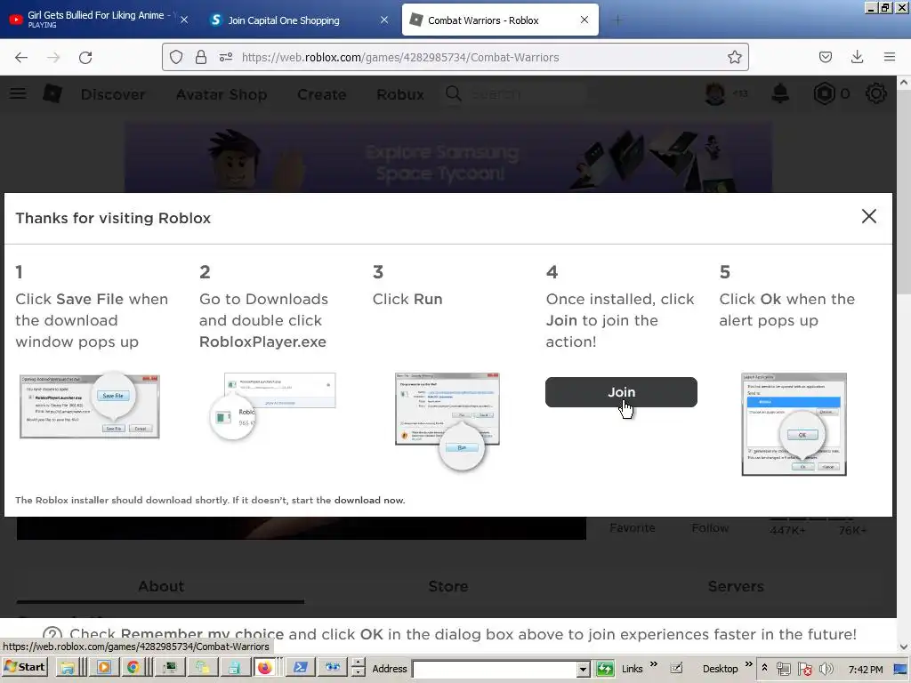Click the Follow button
The image size is (911, 683).
pyautogui.click(x=710, y=528)
